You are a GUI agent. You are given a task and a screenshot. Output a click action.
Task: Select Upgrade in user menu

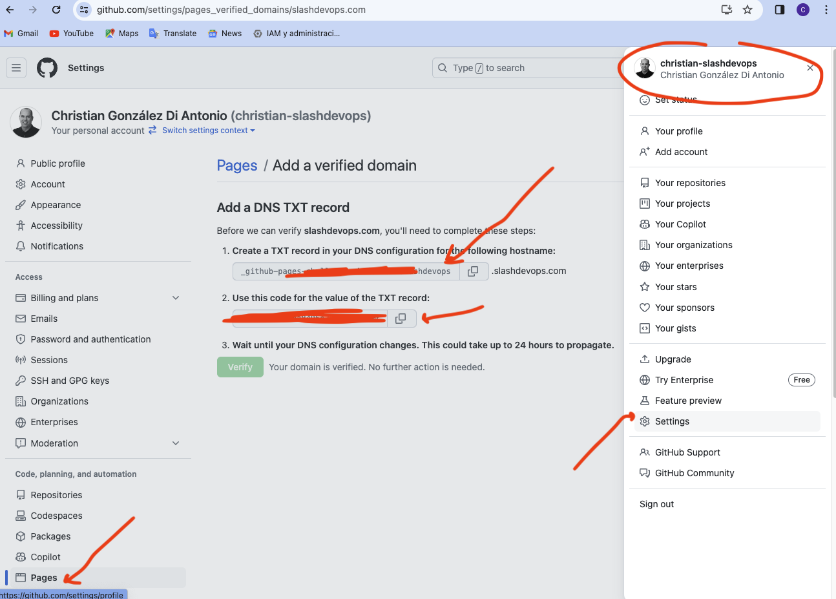pyautogui.click(x=727, y=359)
